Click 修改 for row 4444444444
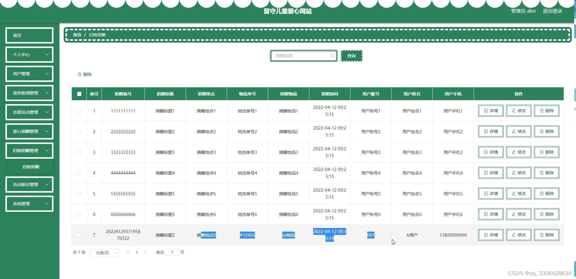The image size is (576, 279). 519,173
